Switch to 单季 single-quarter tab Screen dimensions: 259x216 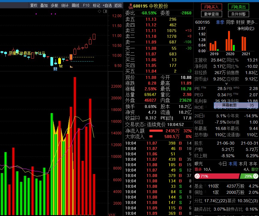pos(220,22)
